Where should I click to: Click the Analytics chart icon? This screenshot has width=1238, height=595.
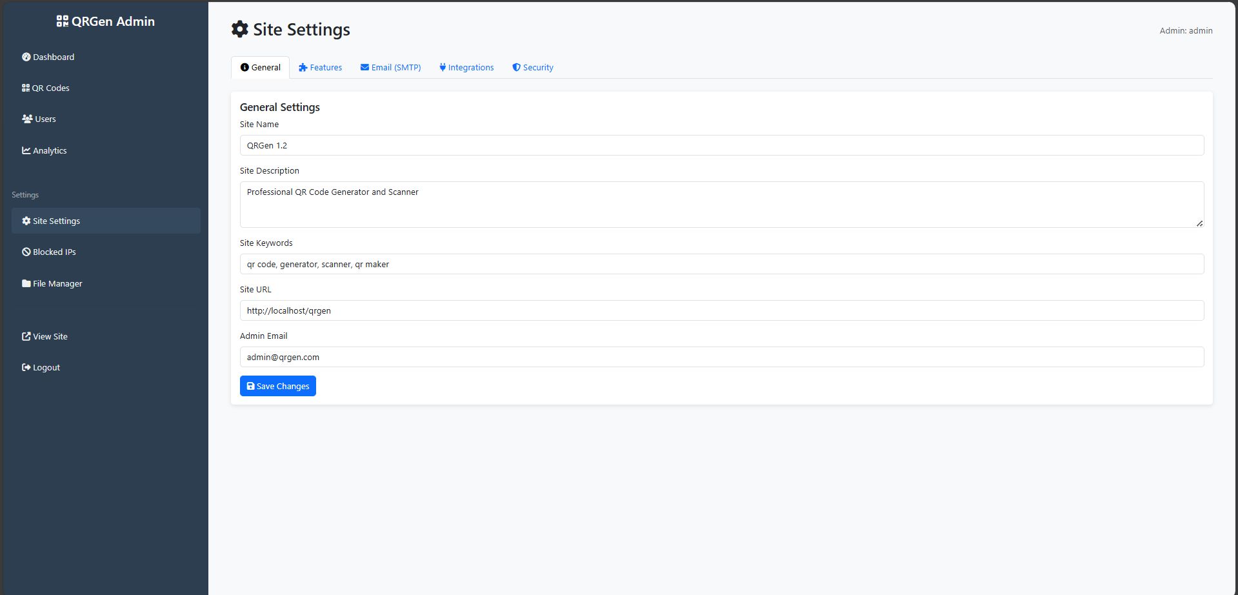pyautogui.click(x=26, y=150)
